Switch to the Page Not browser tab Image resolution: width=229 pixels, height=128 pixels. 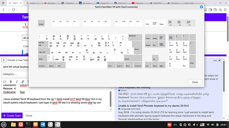tap(104, 3)
